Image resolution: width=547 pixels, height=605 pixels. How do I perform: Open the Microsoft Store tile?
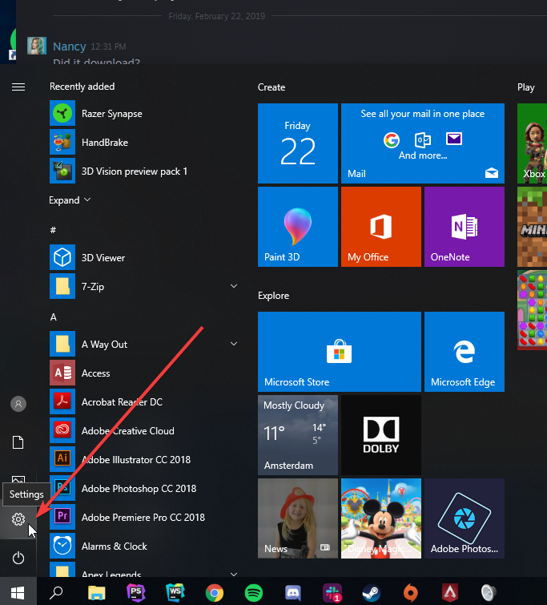coord(340,352)
